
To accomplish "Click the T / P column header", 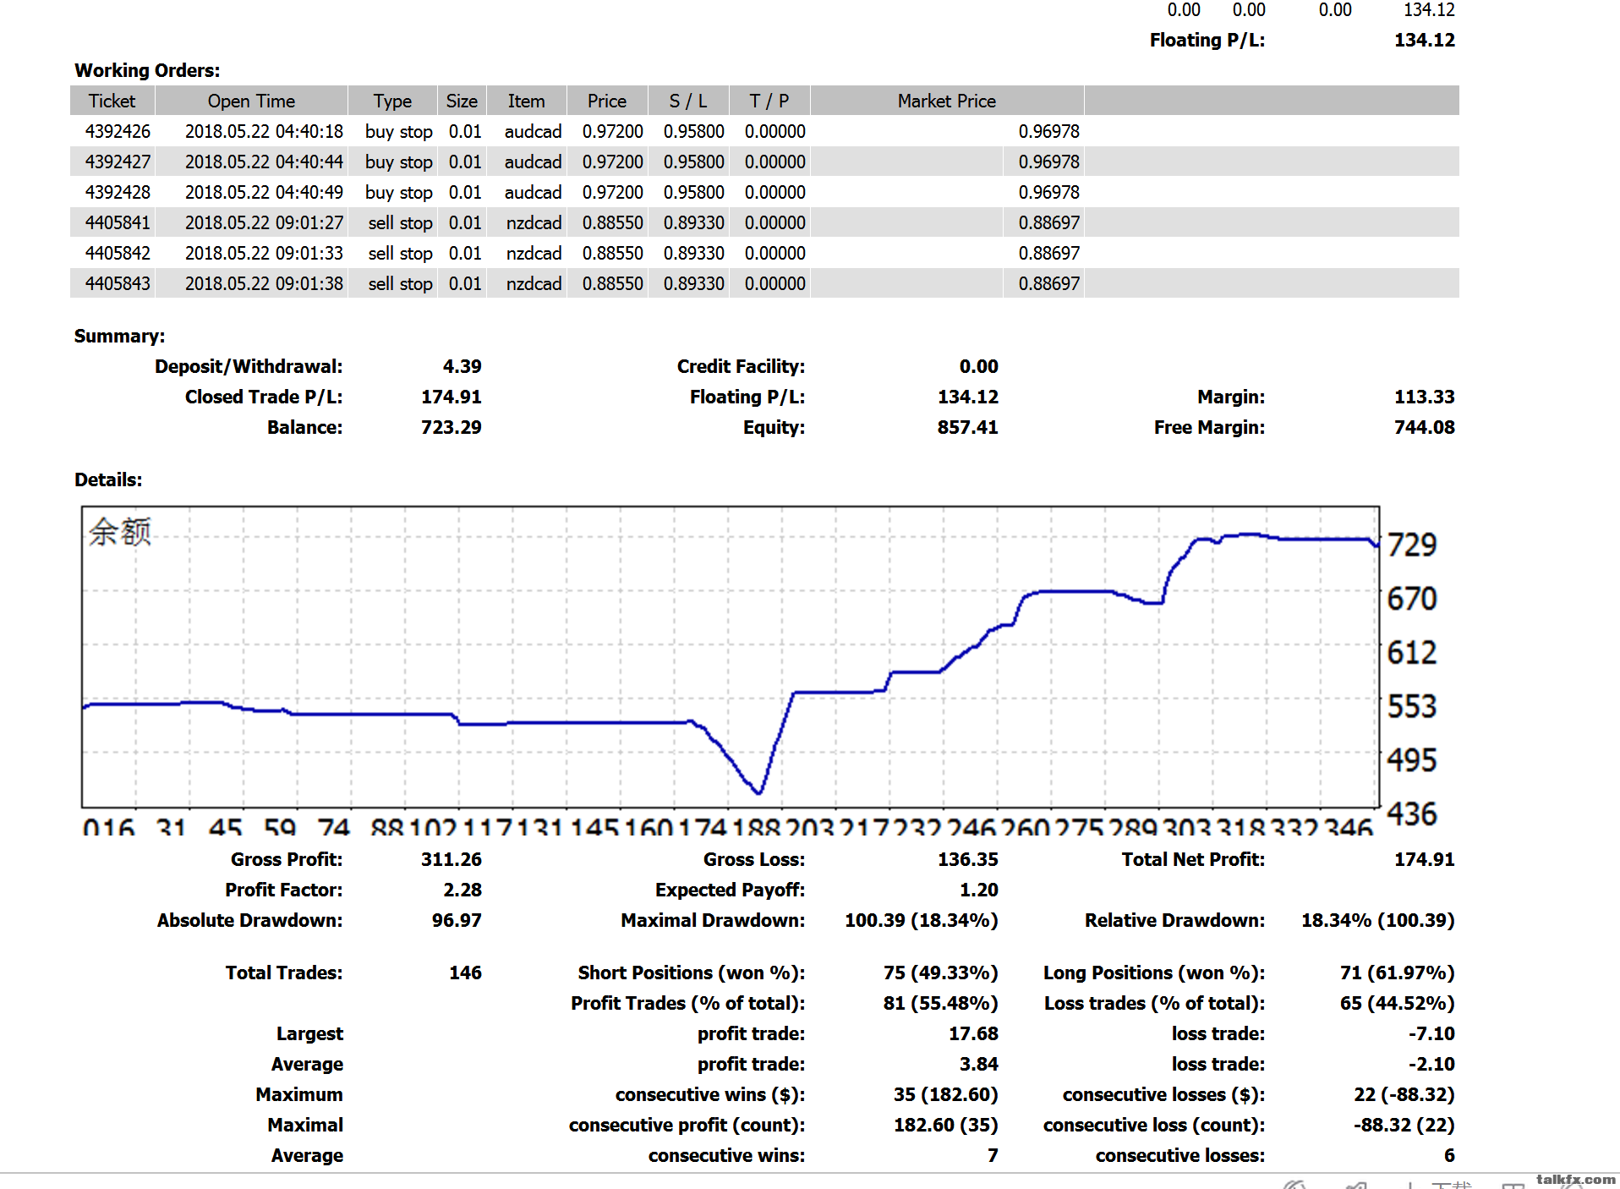I will click(x=769, y=101).
